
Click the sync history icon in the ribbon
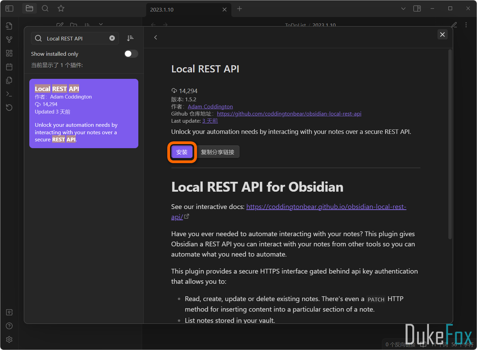click(9, 107)
